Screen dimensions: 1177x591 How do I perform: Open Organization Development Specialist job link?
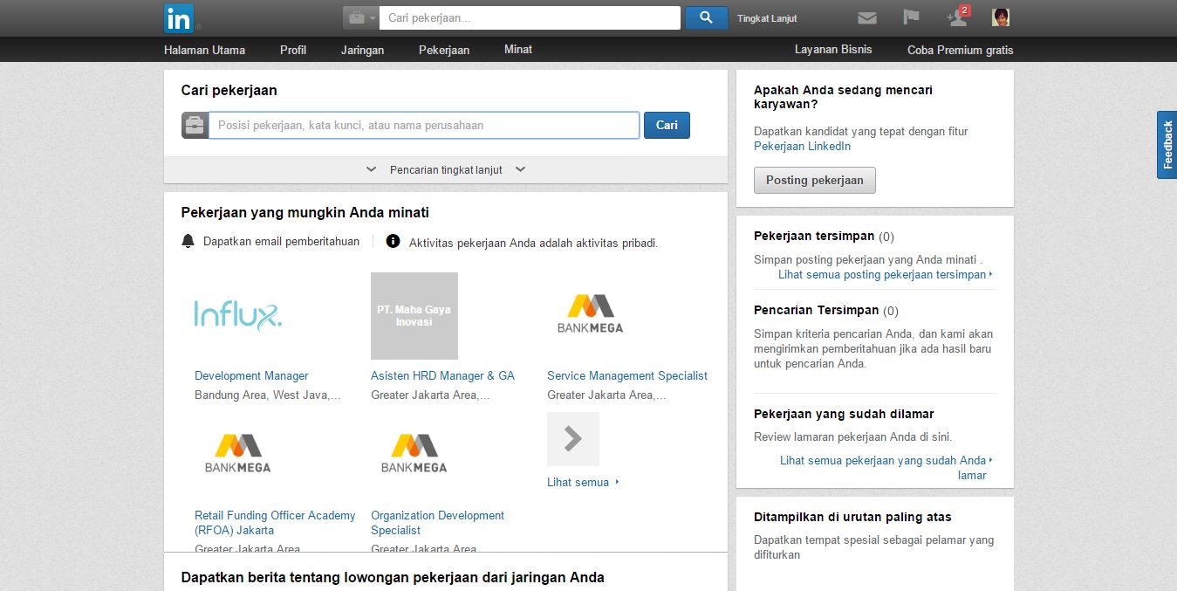click(x=438, y=522)
